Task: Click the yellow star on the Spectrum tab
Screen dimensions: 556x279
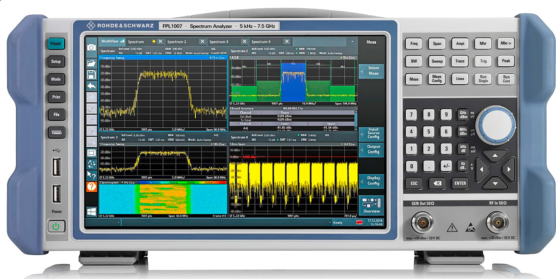Action: coord(154,41)
